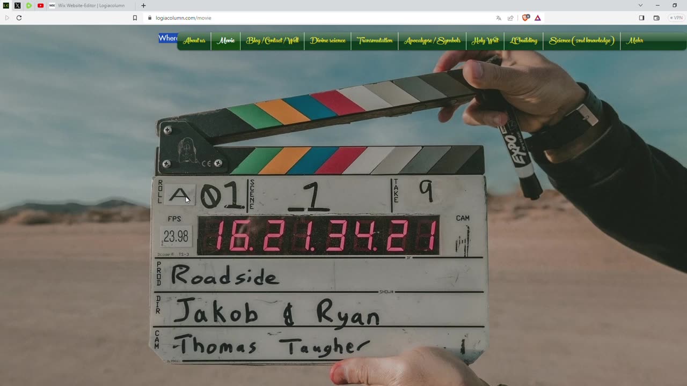
Task: Go to the Holy Writ page
Action: tap(485, 41)
